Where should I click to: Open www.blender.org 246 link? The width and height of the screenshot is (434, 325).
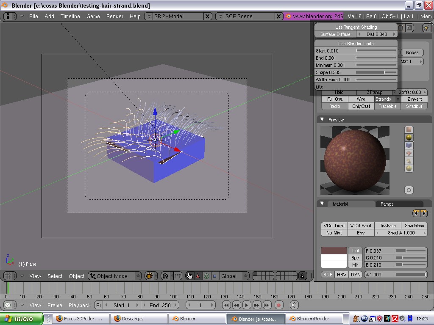314,17
